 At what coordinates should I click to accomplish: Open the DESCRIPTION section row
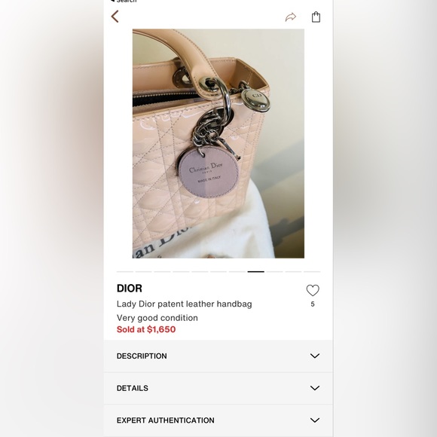pyautogui.click(x=218, y=356)
